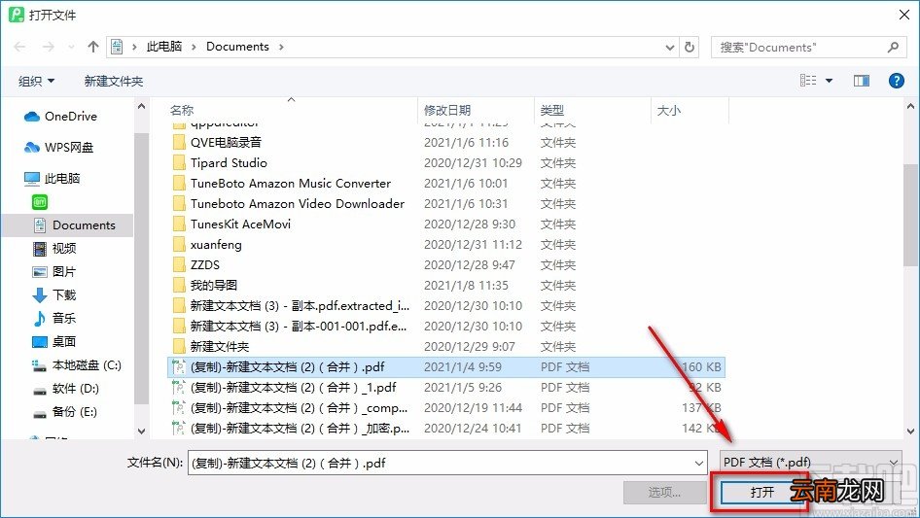Select TuneBoto Amazon Music Converter folder
The height and width of the screenshot is (518, 920).
pyautogui.click(x=446, y=184)
